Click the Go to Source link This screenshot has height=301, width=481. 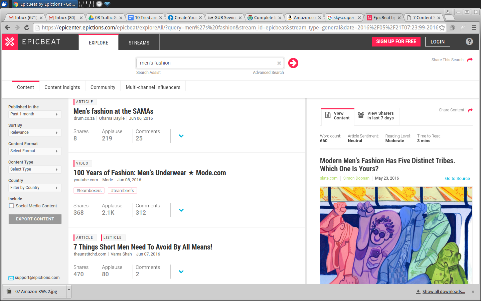[457, 179]
